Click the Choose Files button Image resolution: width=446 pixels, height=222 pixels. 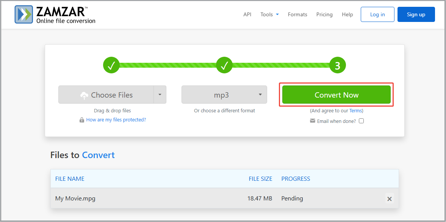coord(106,95)
